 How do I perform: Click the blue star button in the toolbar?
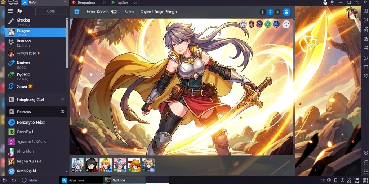[286, 12]
